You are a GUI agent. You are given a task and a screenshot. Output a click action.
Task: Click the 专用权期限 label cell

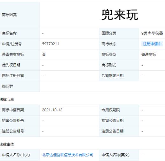click(x=119, y=110)
